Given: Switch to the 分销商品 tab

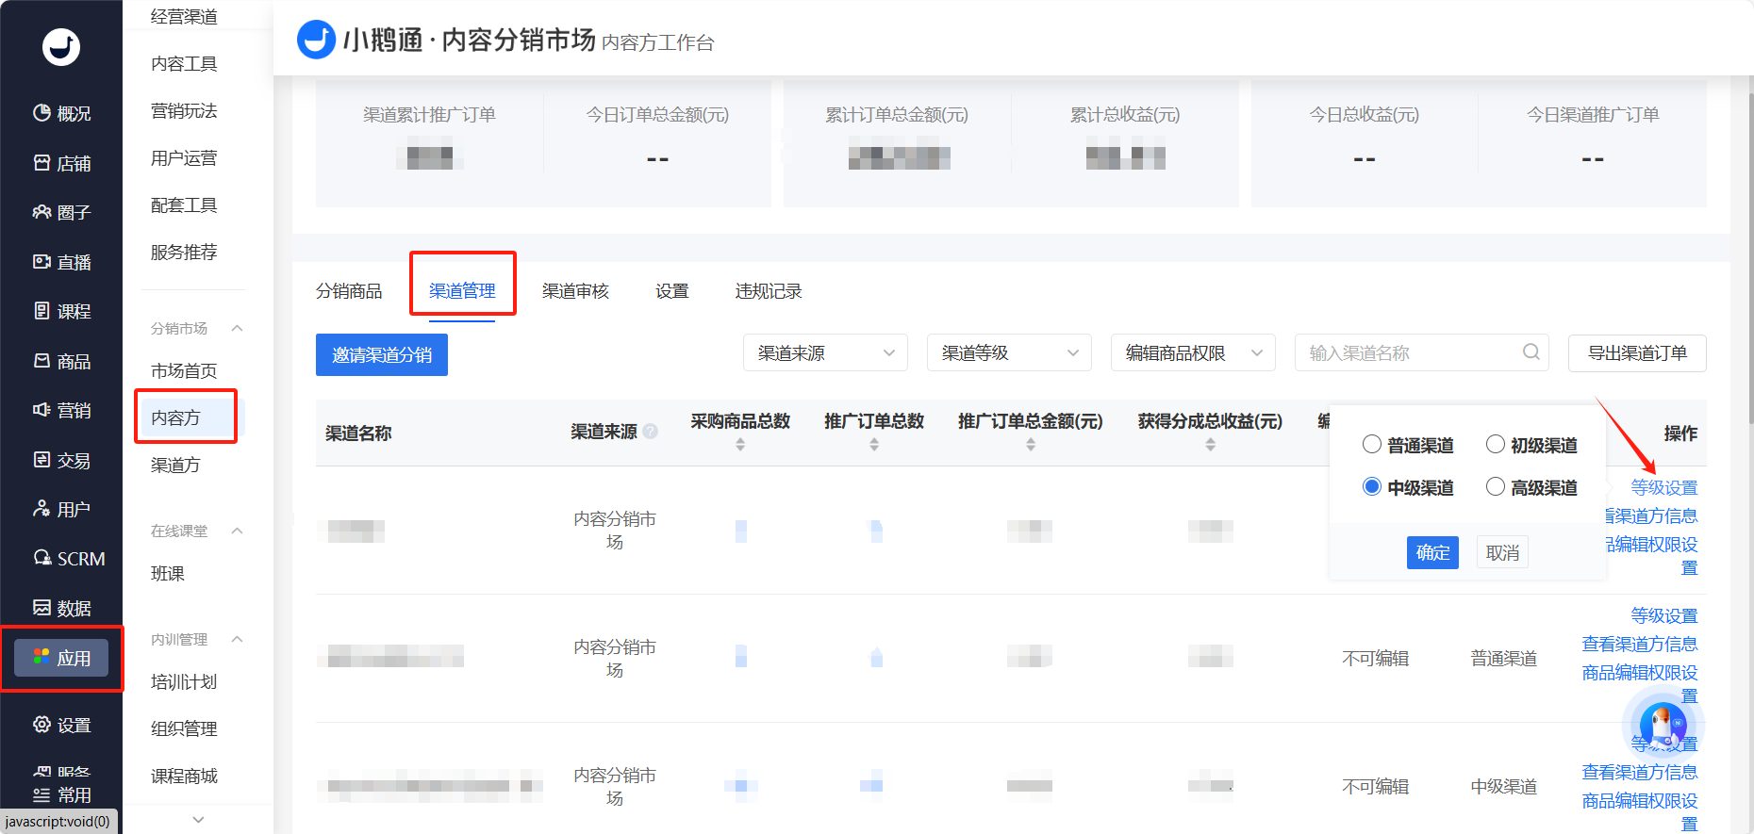Looking at the screenshot, I should click(x=349, y=291).
